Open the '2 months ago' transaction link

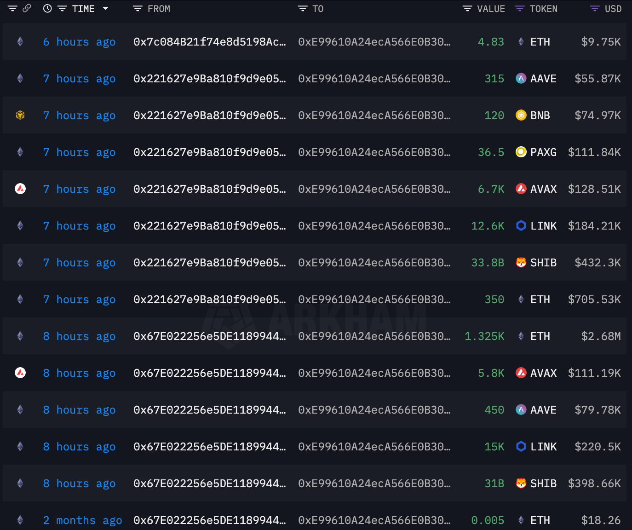click(x=82, y=520)
